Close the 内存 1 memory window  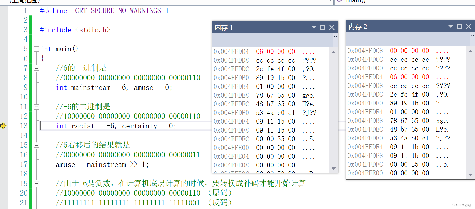point(332,27)
